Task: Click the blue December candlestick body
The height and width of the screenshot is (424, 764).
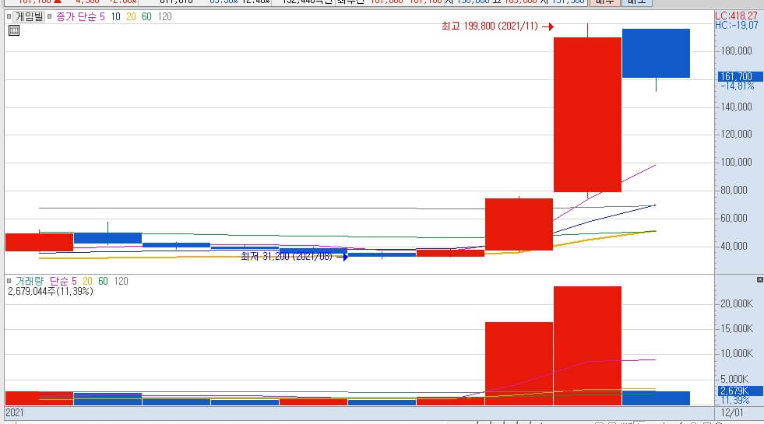Action: click(656, 53)
